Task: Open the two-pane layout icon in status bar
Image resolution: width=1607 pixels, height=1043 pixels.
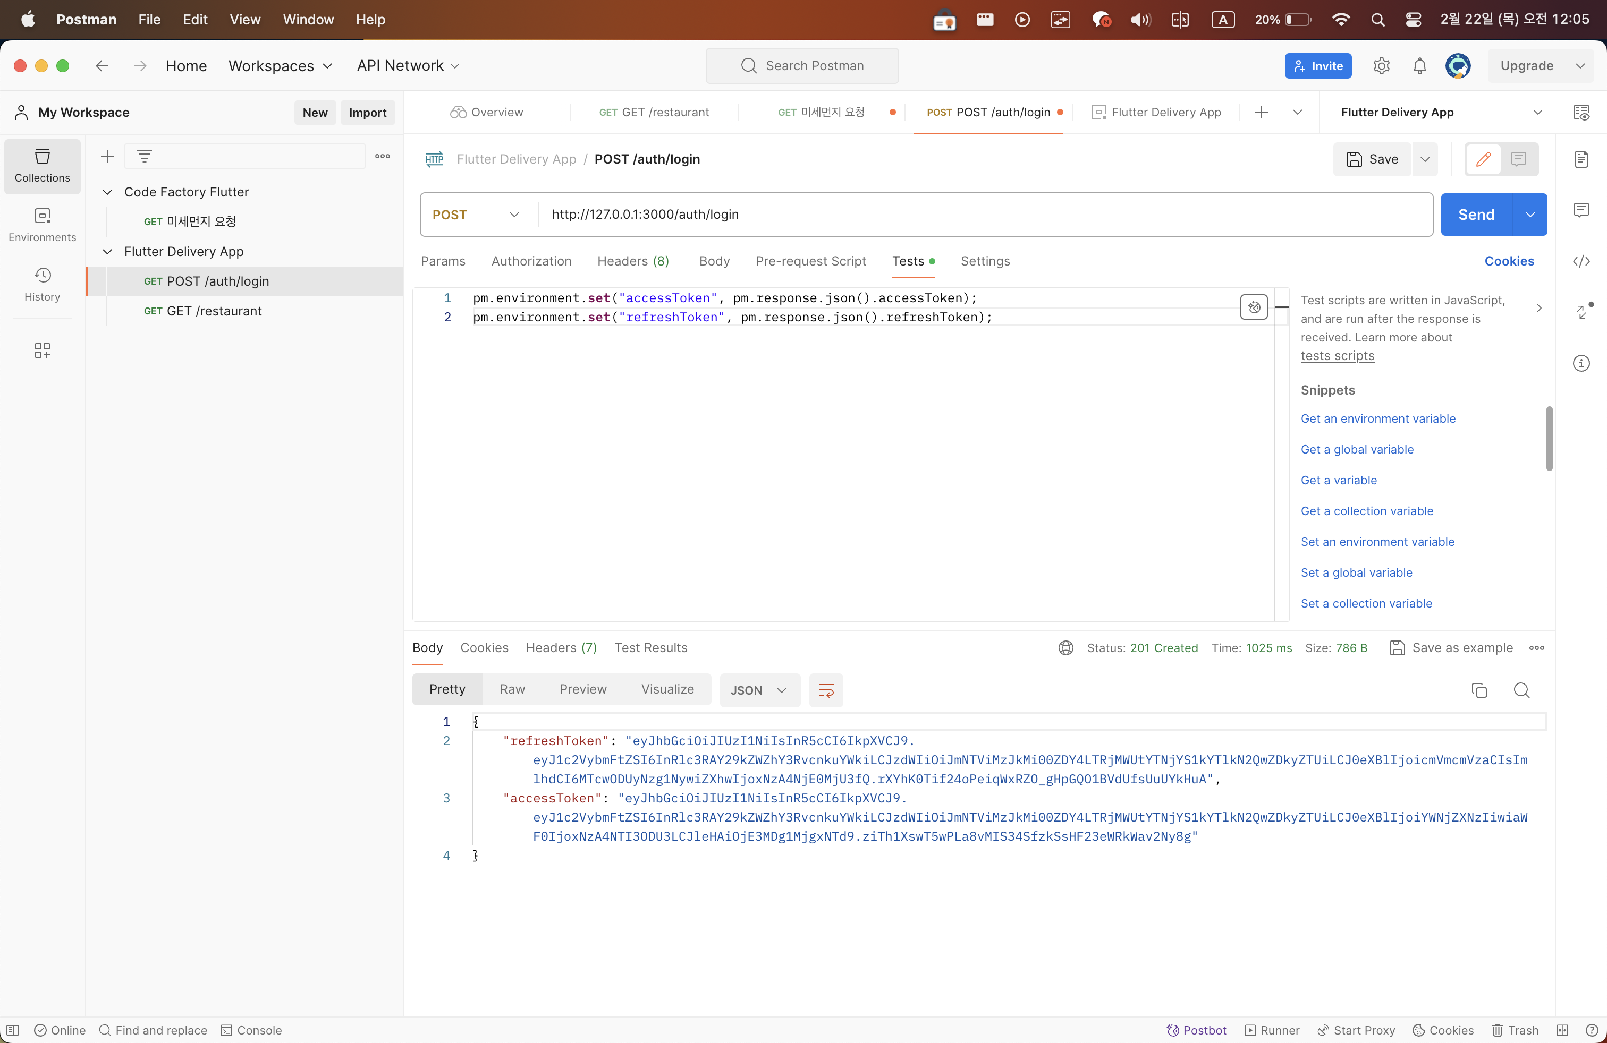Action: pos(1562,1030)
